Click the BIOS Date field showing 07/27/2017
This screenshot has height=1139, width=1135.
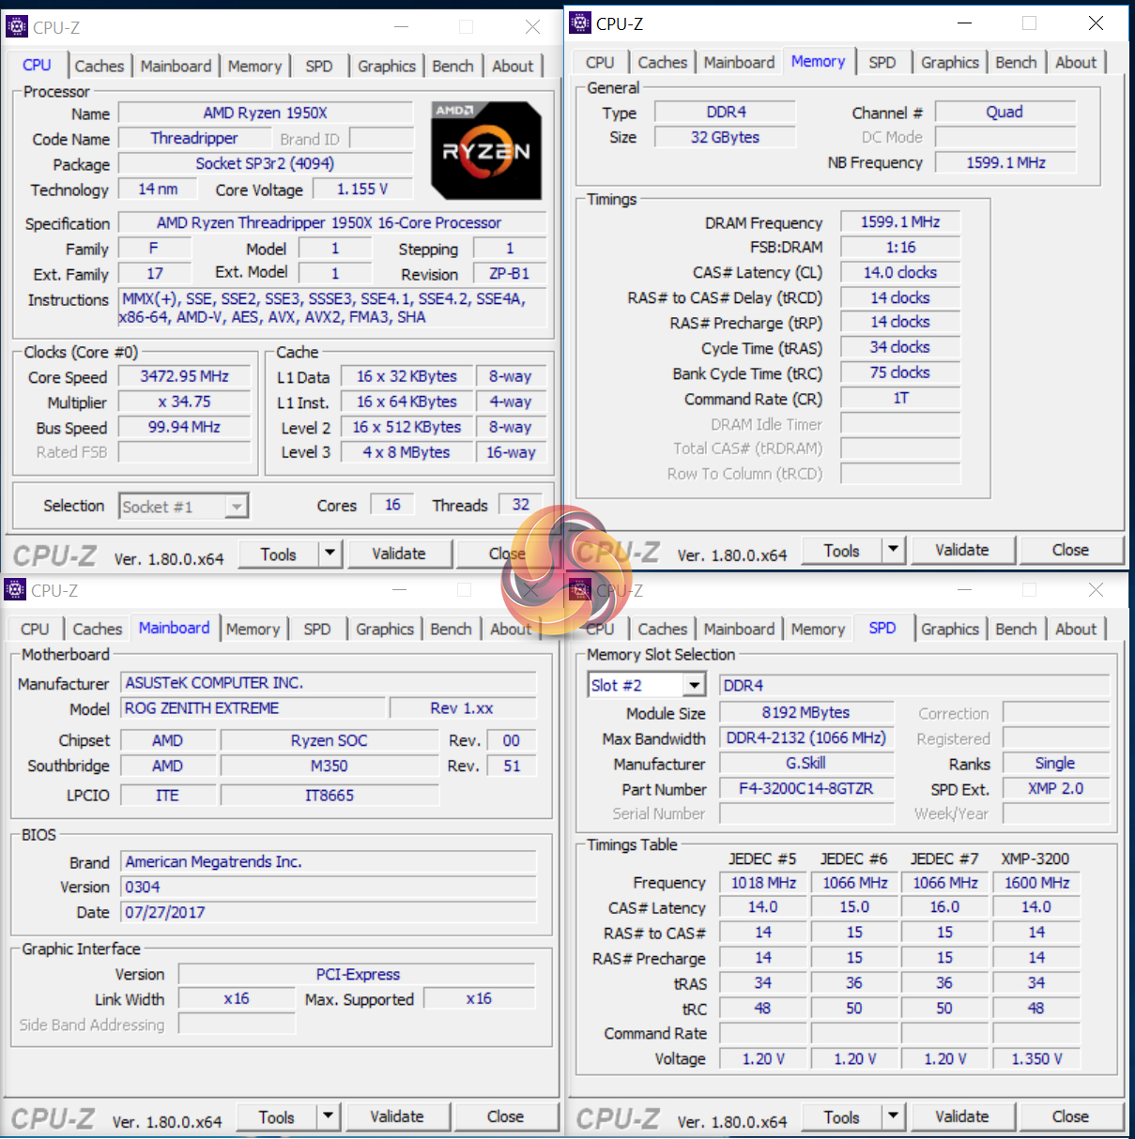[329, 912]
